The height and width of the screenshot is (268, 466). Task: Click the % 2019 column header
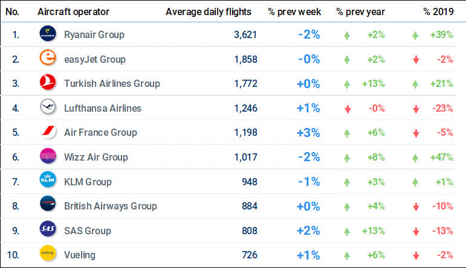tap(438, 11)
